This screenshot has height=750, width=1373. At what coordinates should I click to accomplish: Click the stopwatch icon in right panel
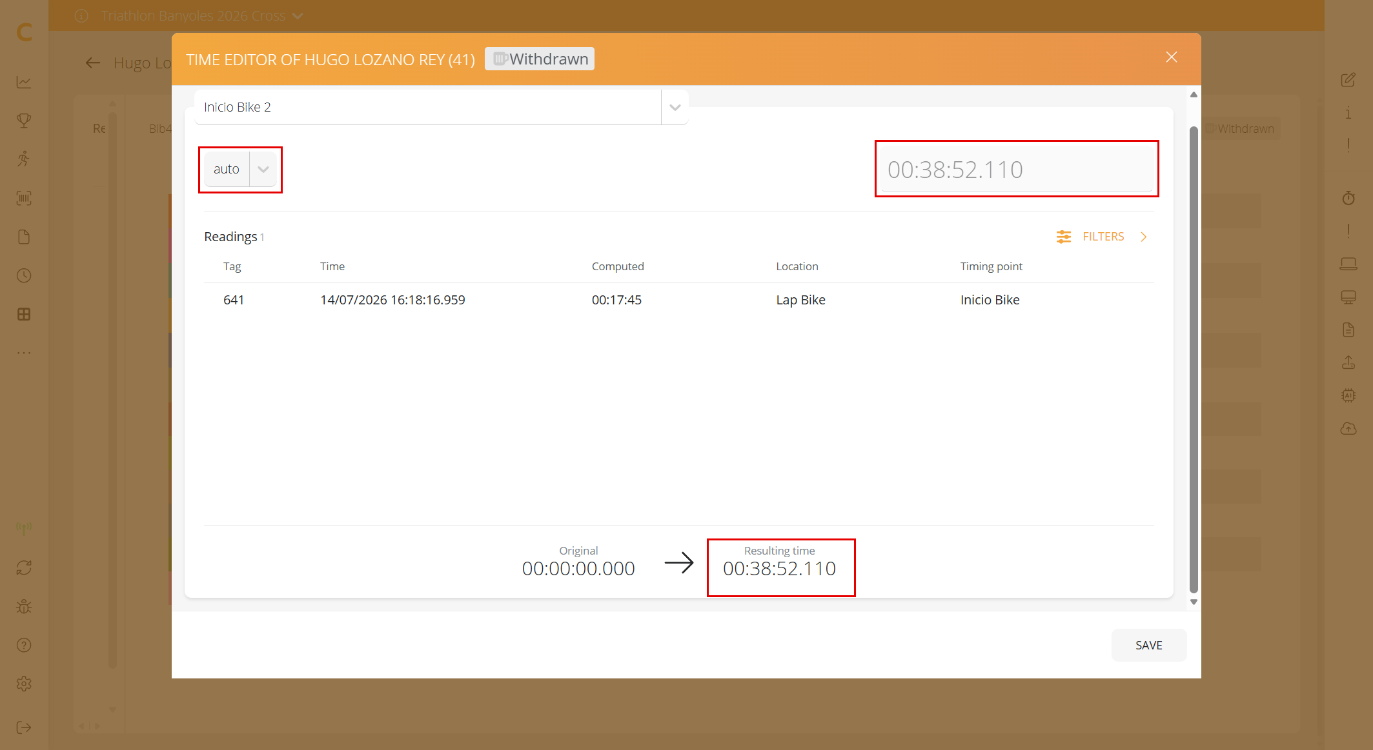[1348, 198]
